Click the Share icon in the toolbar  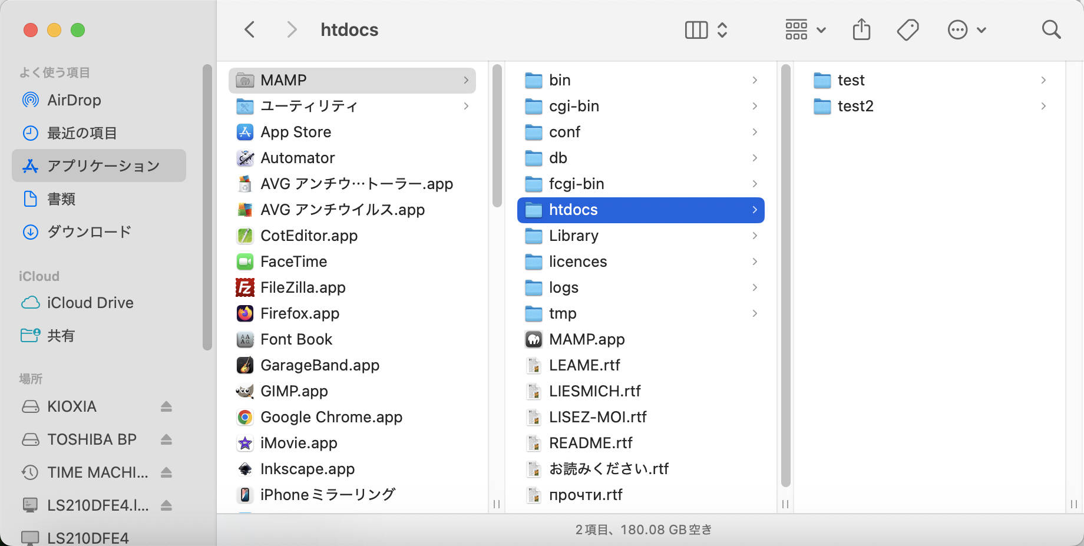862,29
